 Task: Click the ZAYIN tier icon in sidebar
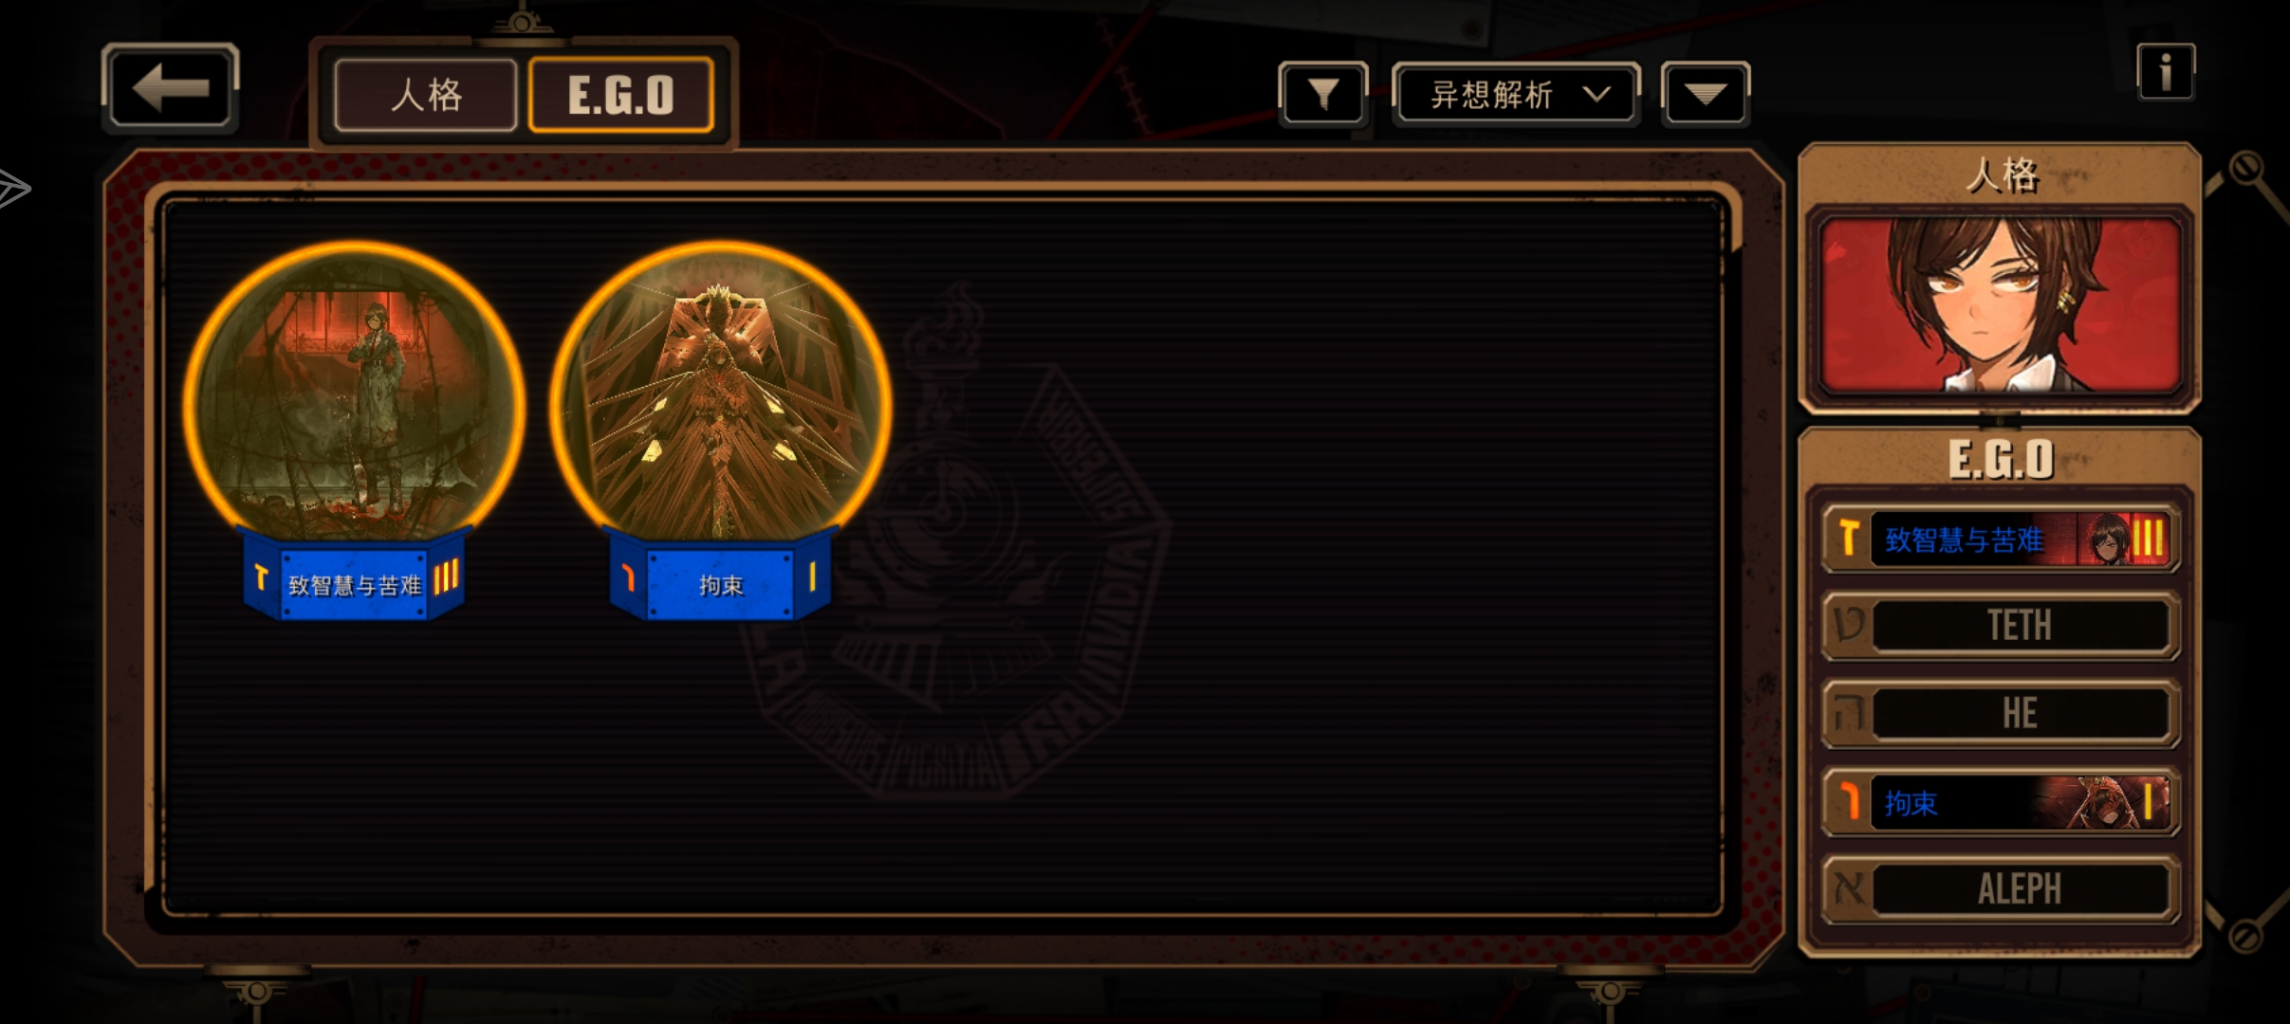[1848, 539]
